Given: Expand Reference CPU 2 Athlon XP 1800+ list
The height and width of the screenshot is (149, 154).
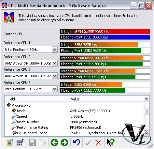Looking at the screenshot, I should (55, 63).
